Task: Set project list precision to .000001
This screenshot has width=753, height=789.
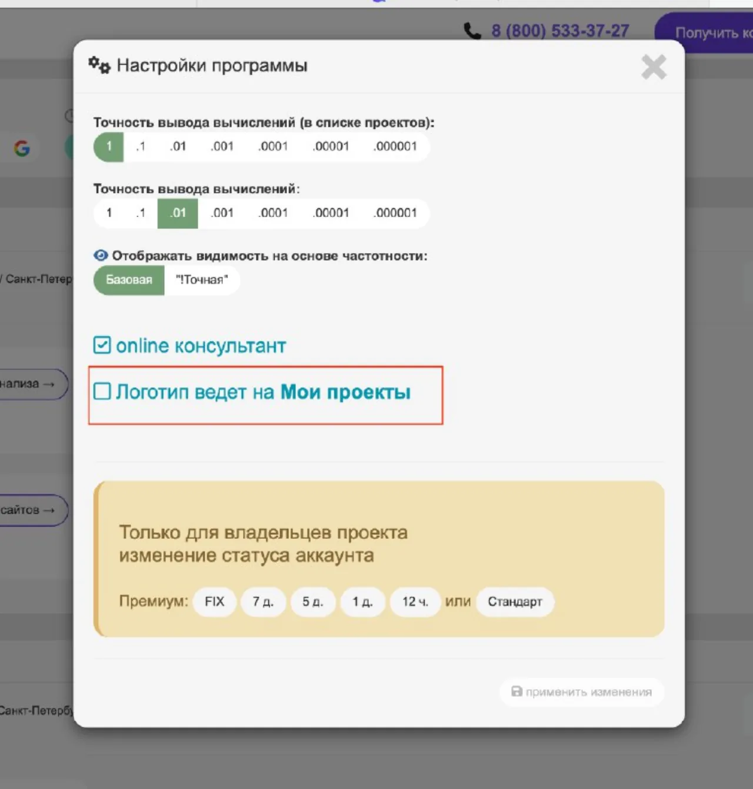Action: pyautogui.click(x=395, y=147)
